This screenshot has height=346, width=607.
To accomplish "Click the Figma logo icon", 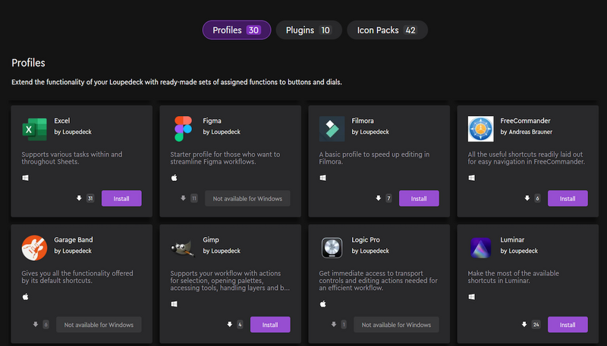I will [183, 129].
